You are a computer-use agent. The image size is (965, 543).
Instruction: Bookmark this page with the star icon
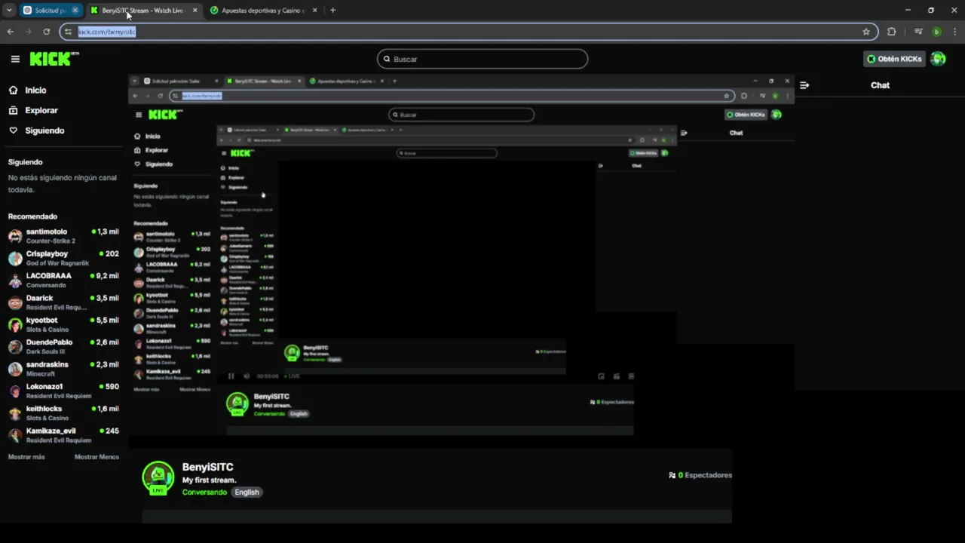point(866,32)
